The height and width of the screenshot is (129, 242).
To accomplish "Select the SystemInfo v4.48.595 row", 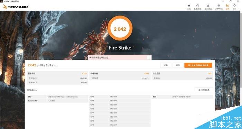I will [x=57, y=101].
